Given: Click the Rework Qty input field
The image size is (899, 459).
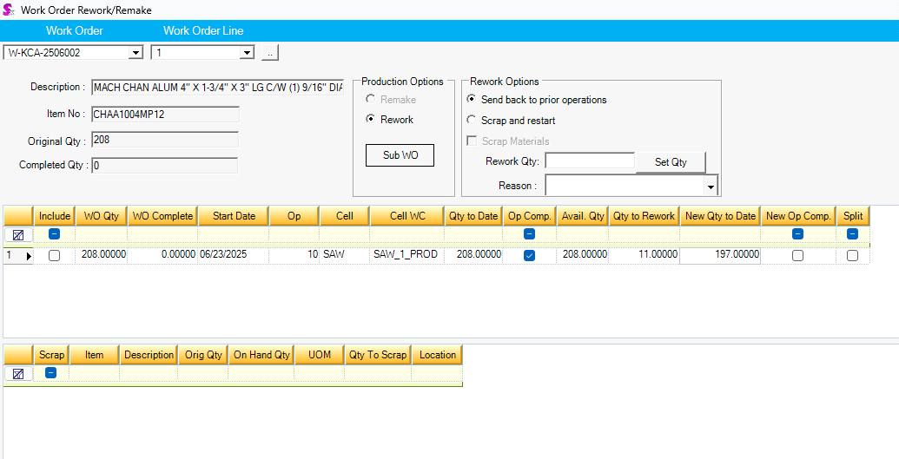Looking at the screenshot, I should click(x=589, y=161).
